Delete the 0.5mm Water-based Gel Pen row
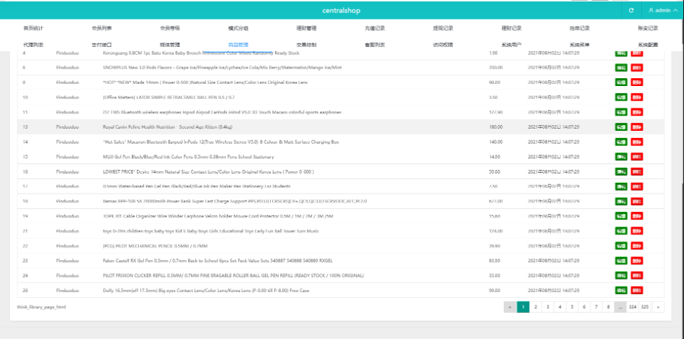684x339 pixels. 637,186
